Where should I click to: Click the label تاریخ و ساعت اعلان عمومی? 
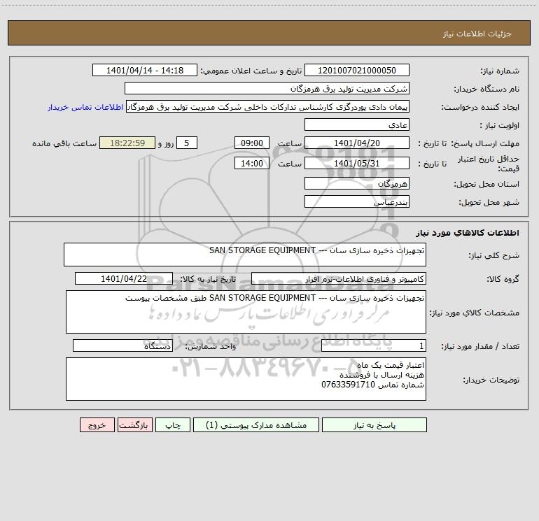[251, 71]
